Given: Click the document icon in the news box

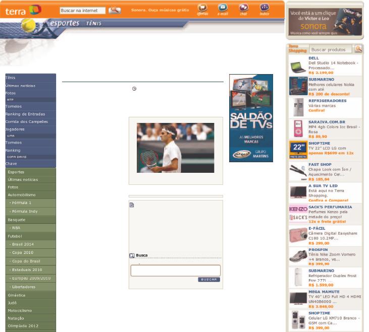Looking at the screenshot, I should pyautogui.click(x=132, y=205).
